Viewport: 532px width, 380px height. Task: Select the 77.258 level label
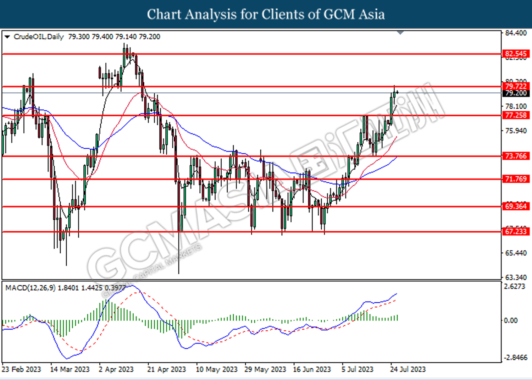516,115
